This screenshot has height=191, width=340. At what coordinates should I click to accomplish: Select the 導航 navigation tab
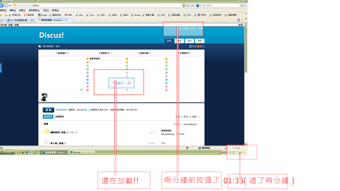pyautogui.click(x=200, y=41)
